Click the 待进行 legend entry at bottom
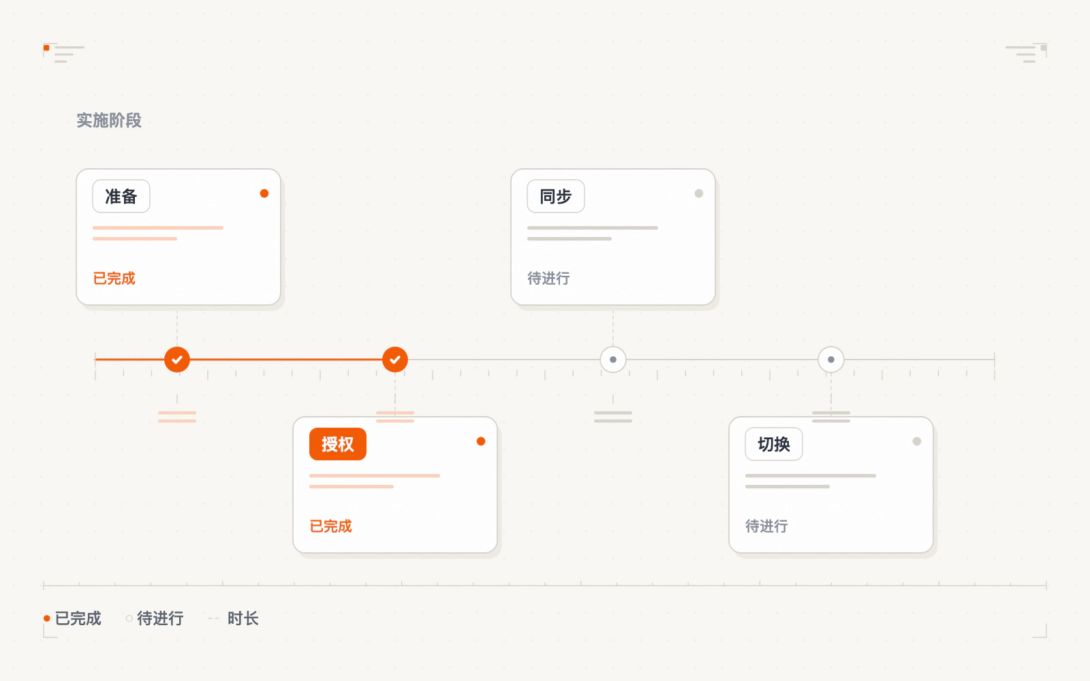The height and width of the screenshot is (681, 1090). tap(155, 618)
